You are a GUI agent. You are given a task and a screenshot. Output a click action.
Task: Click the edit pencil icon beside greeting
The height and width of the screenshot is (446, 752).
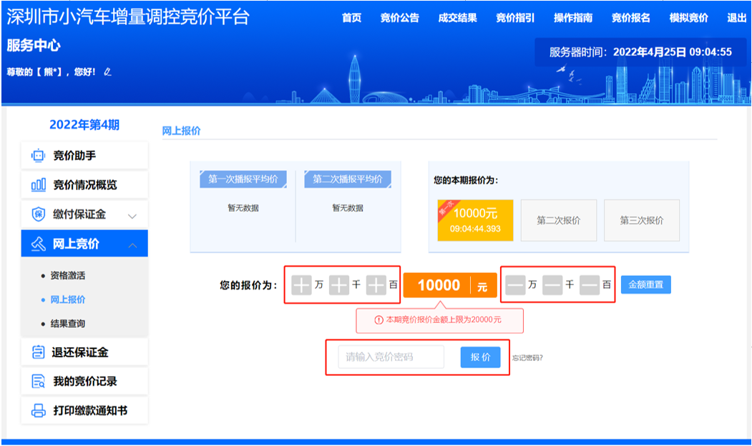click(x=108, y=72)
